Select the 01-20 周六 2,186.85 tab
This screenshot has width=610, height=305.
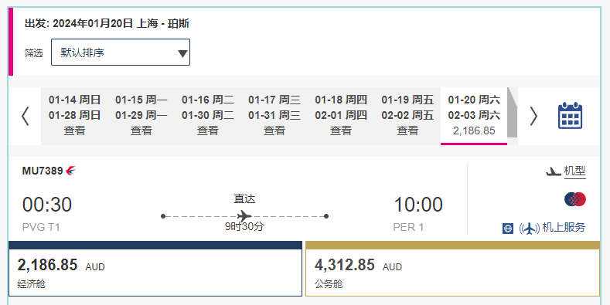coord(474,115)
